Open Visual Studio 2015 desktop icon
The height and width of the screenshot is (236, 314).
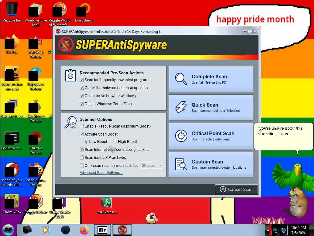[x=59, y=208]
